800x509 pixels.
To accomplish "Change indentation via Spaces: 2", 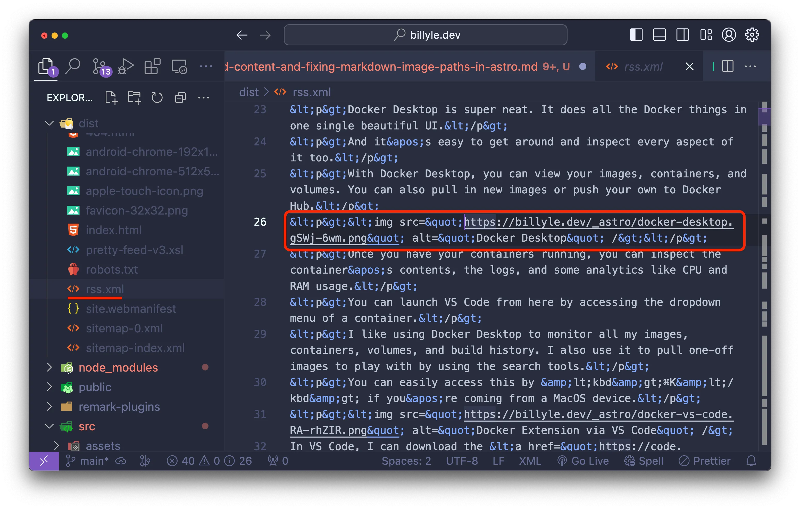I will click(x=406, y=461).
